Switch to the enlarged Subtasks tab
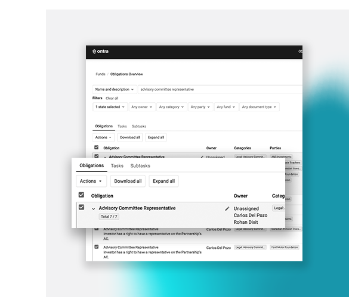 [x=140, y=165]
